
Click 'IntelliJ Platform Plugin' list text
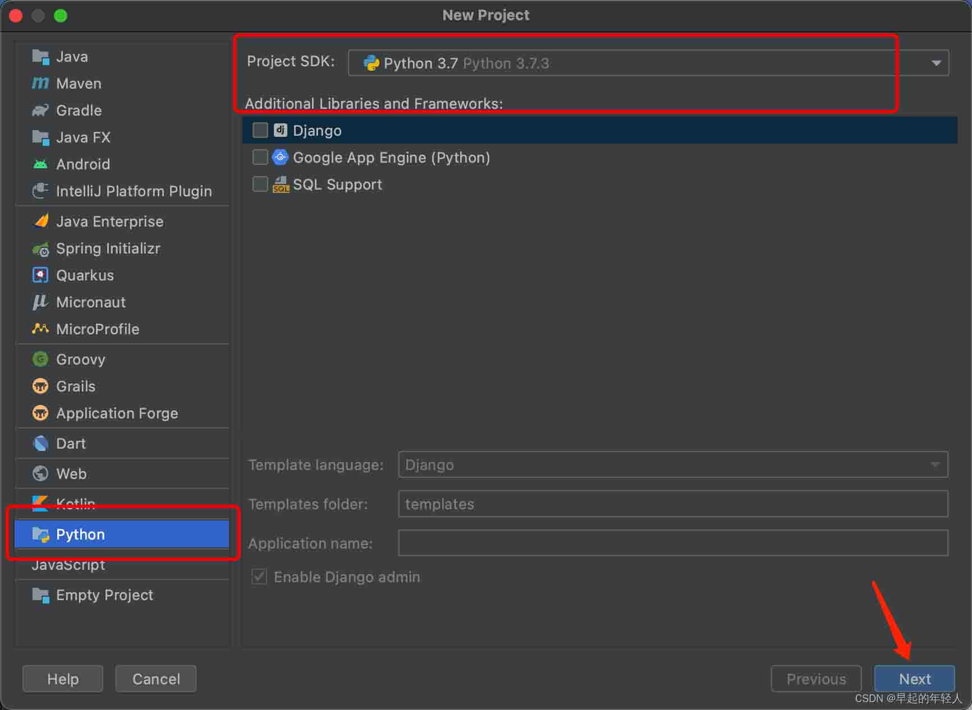point(134,191)
